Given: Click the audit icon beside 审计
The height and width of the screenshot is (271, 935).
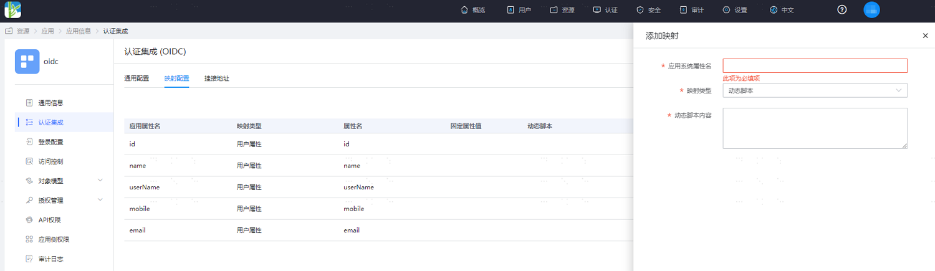Looking at the screenshot, I should click(x=683, y=10).
